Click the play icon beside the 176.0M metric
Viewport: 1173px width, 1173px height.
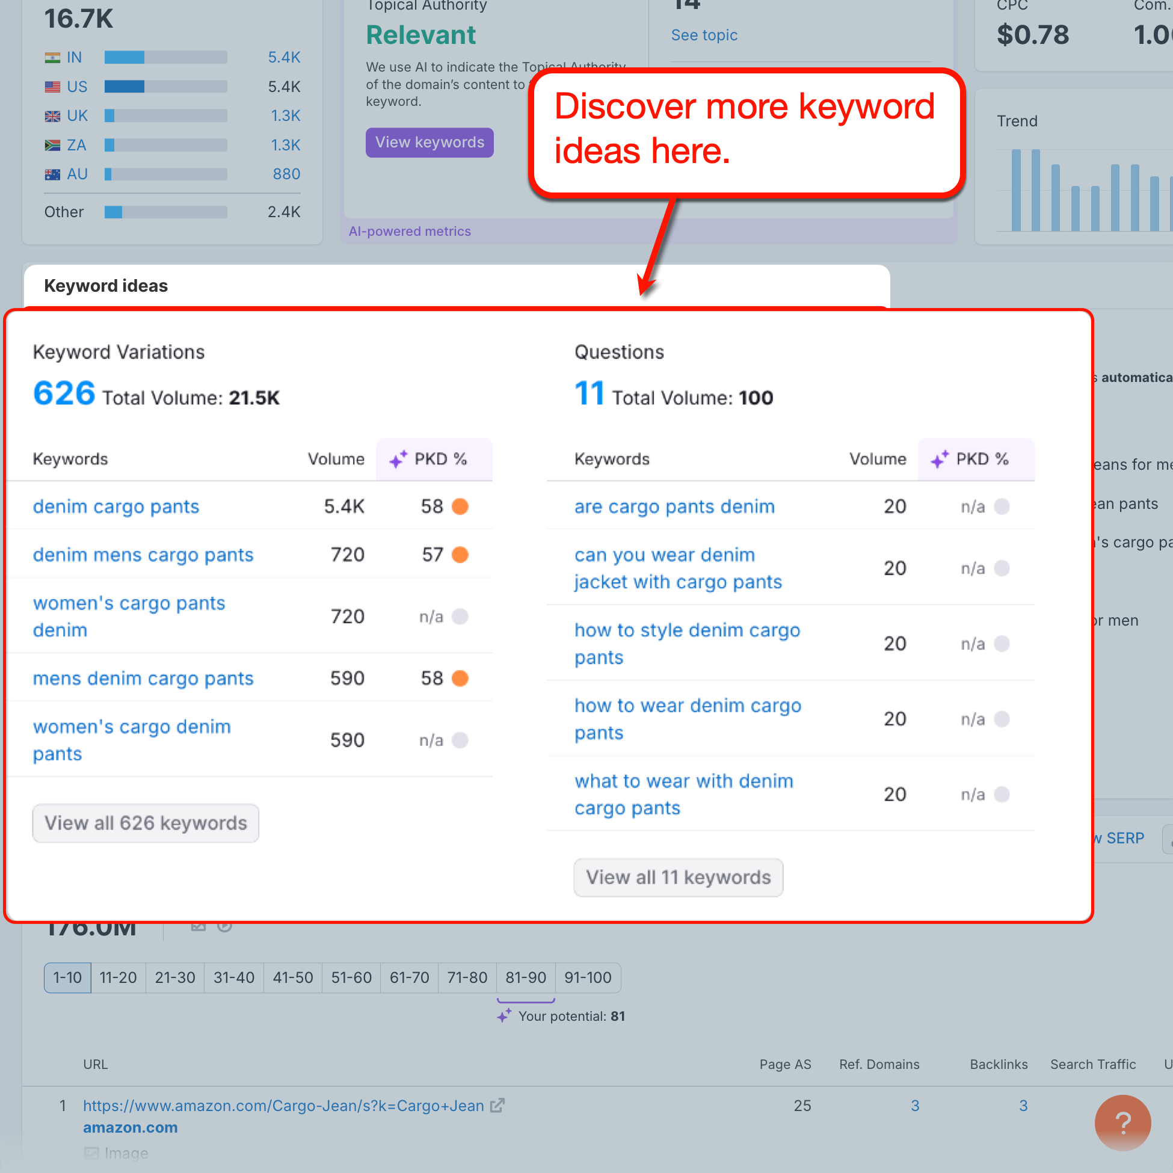224,926
